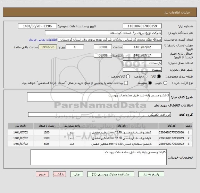This screenshot has width=200, height=193.
Task: Click the remaining days field showing 4
Action: [75, 47]
